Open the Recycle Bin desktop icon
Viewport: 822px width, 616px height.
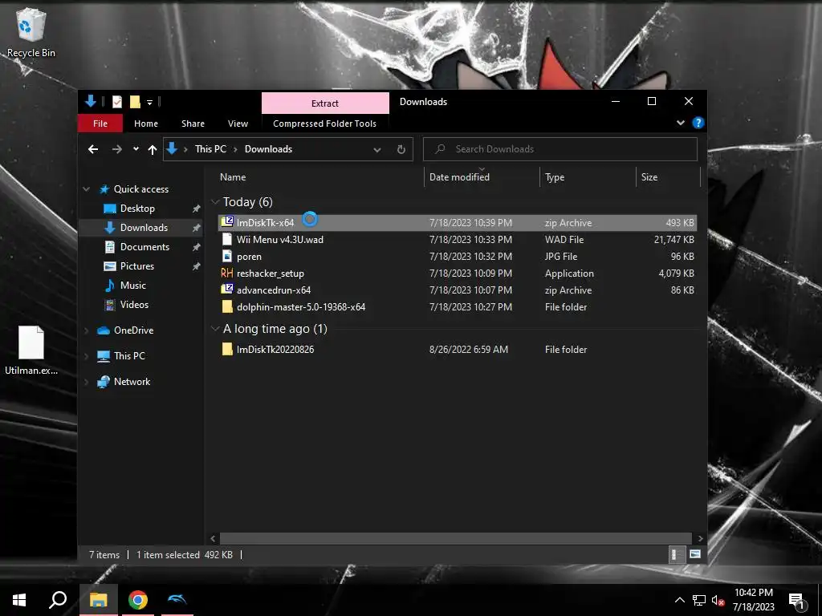31,32
